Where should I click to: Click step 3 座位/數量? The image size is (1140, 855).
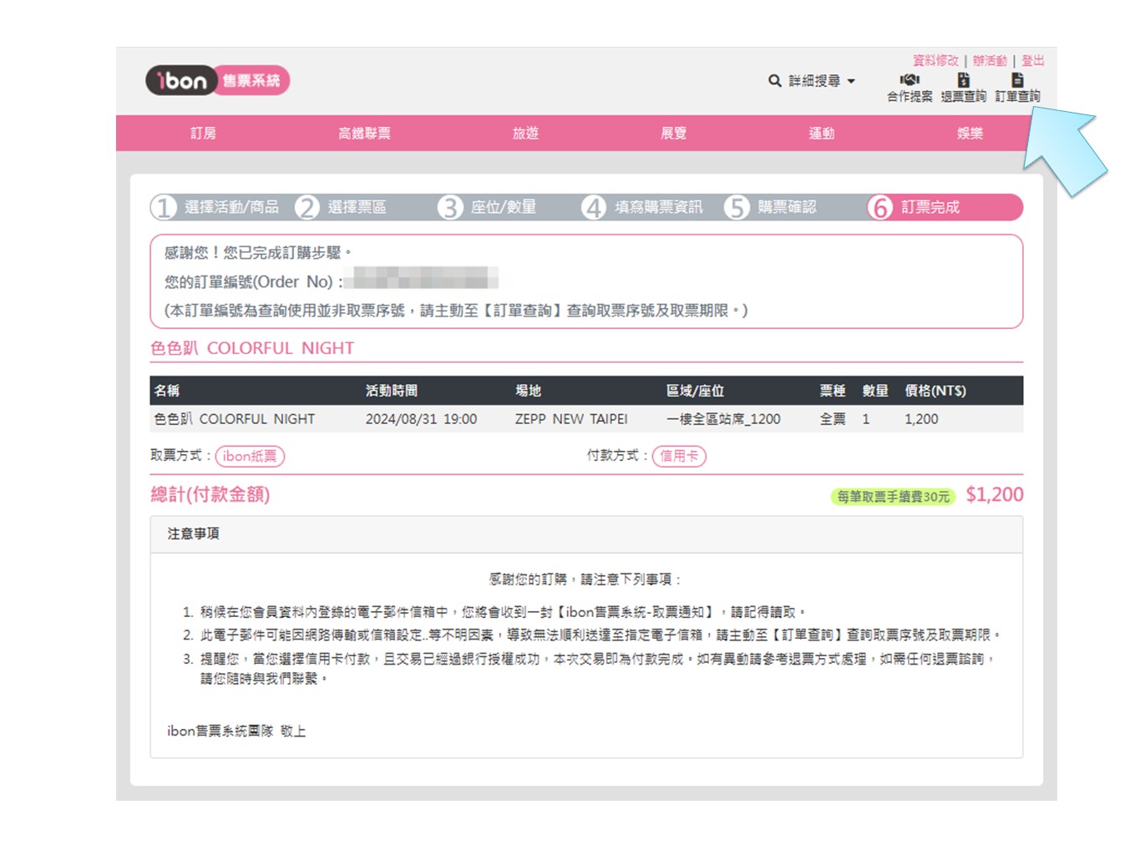tap(488, 207)
